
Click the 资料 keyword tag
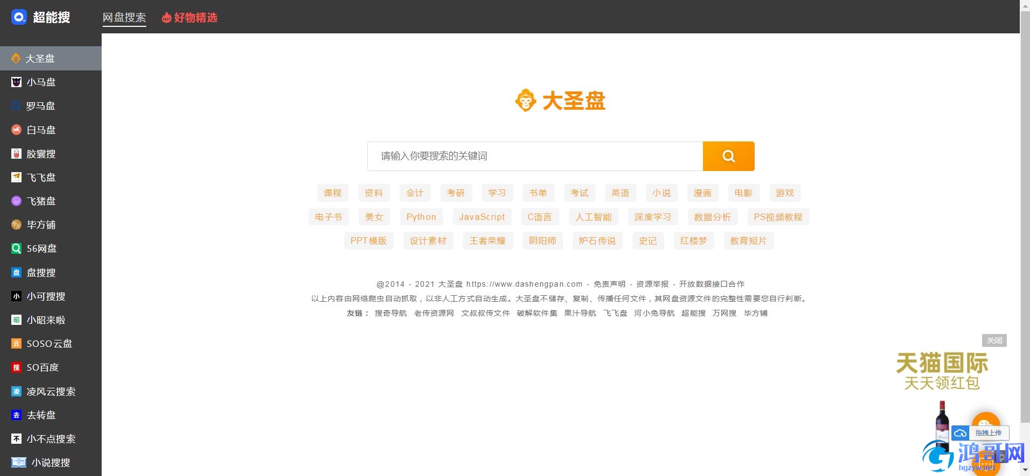pos(374,193)
